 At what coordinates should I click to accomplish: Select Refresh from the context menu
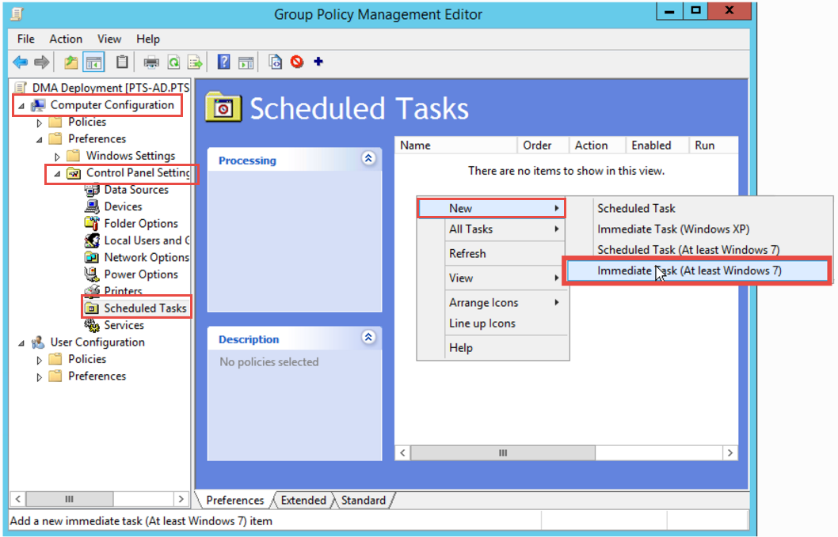point(467,254)
